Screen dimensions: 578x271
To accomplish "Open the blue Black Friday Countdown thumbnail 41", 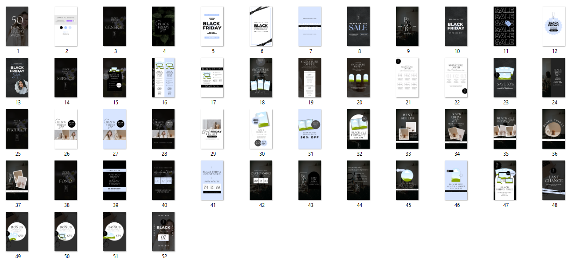I will coord(212,180).
